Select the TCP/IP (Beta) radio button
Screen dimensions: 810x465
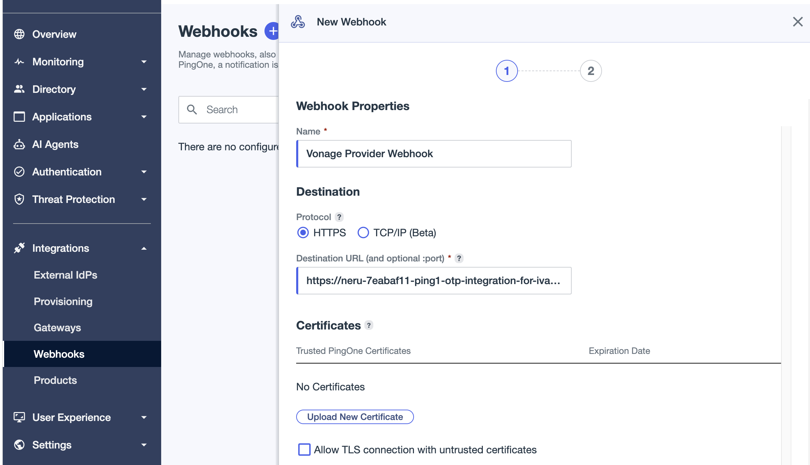[x=363, y=233]
